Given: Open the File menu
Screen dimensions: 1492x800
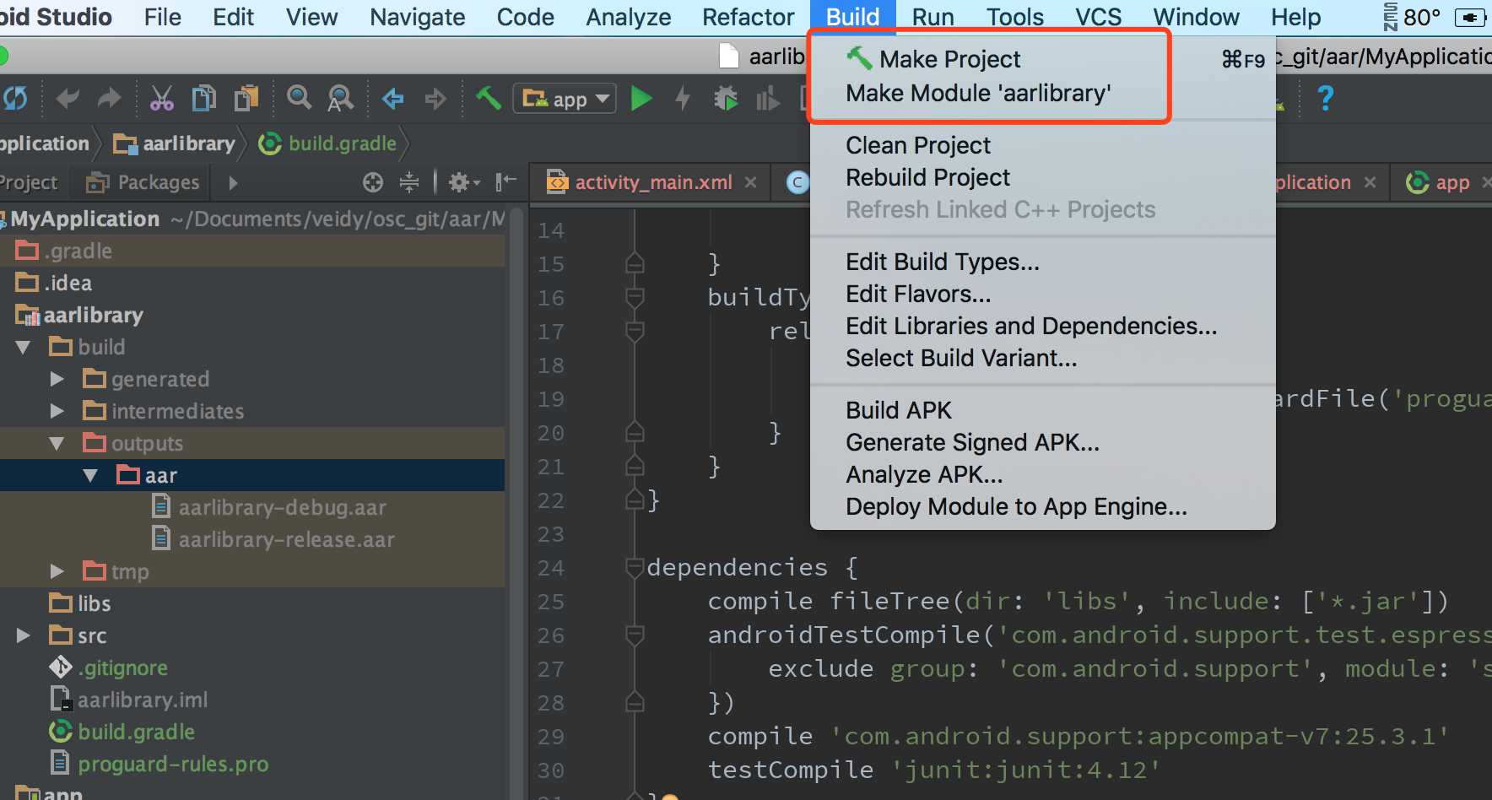Looking at the screenshot, I should click(162, 17).
